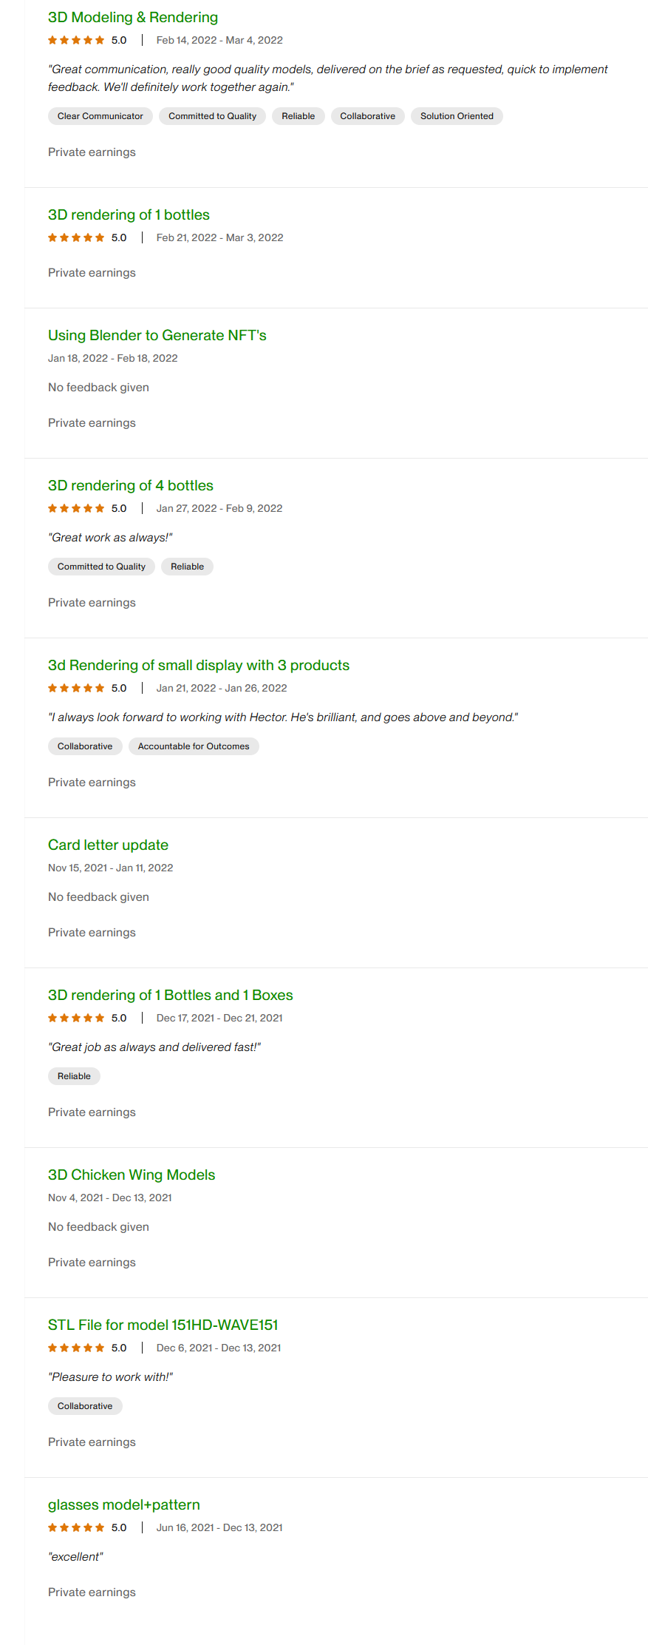Click star rating of 3D rendering of 4 bottles
The height and width of the screenshot is (1645, 648).
tap(76, 509)
